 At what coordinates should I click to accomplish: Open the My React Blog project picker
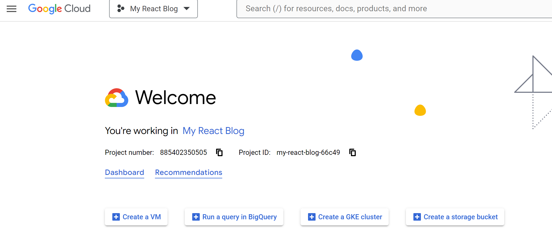click(x=153, y=9)
